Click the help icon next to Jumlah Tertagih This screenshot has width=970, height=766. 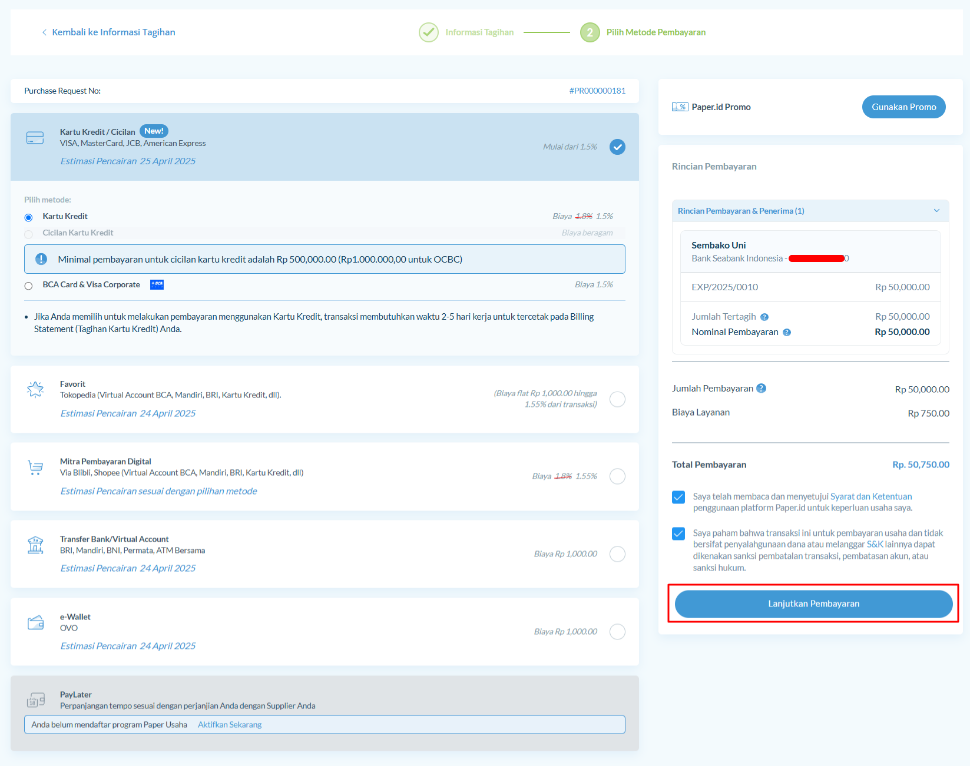[x=764, y=317]
